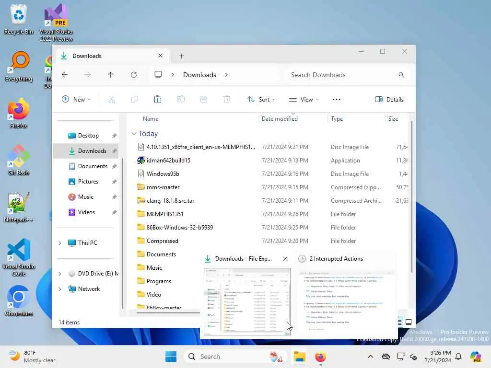This screenshot has width=491, height=368.
Task: Open Visual Studio Code desktop shortcut
Action: coord(19,257)
